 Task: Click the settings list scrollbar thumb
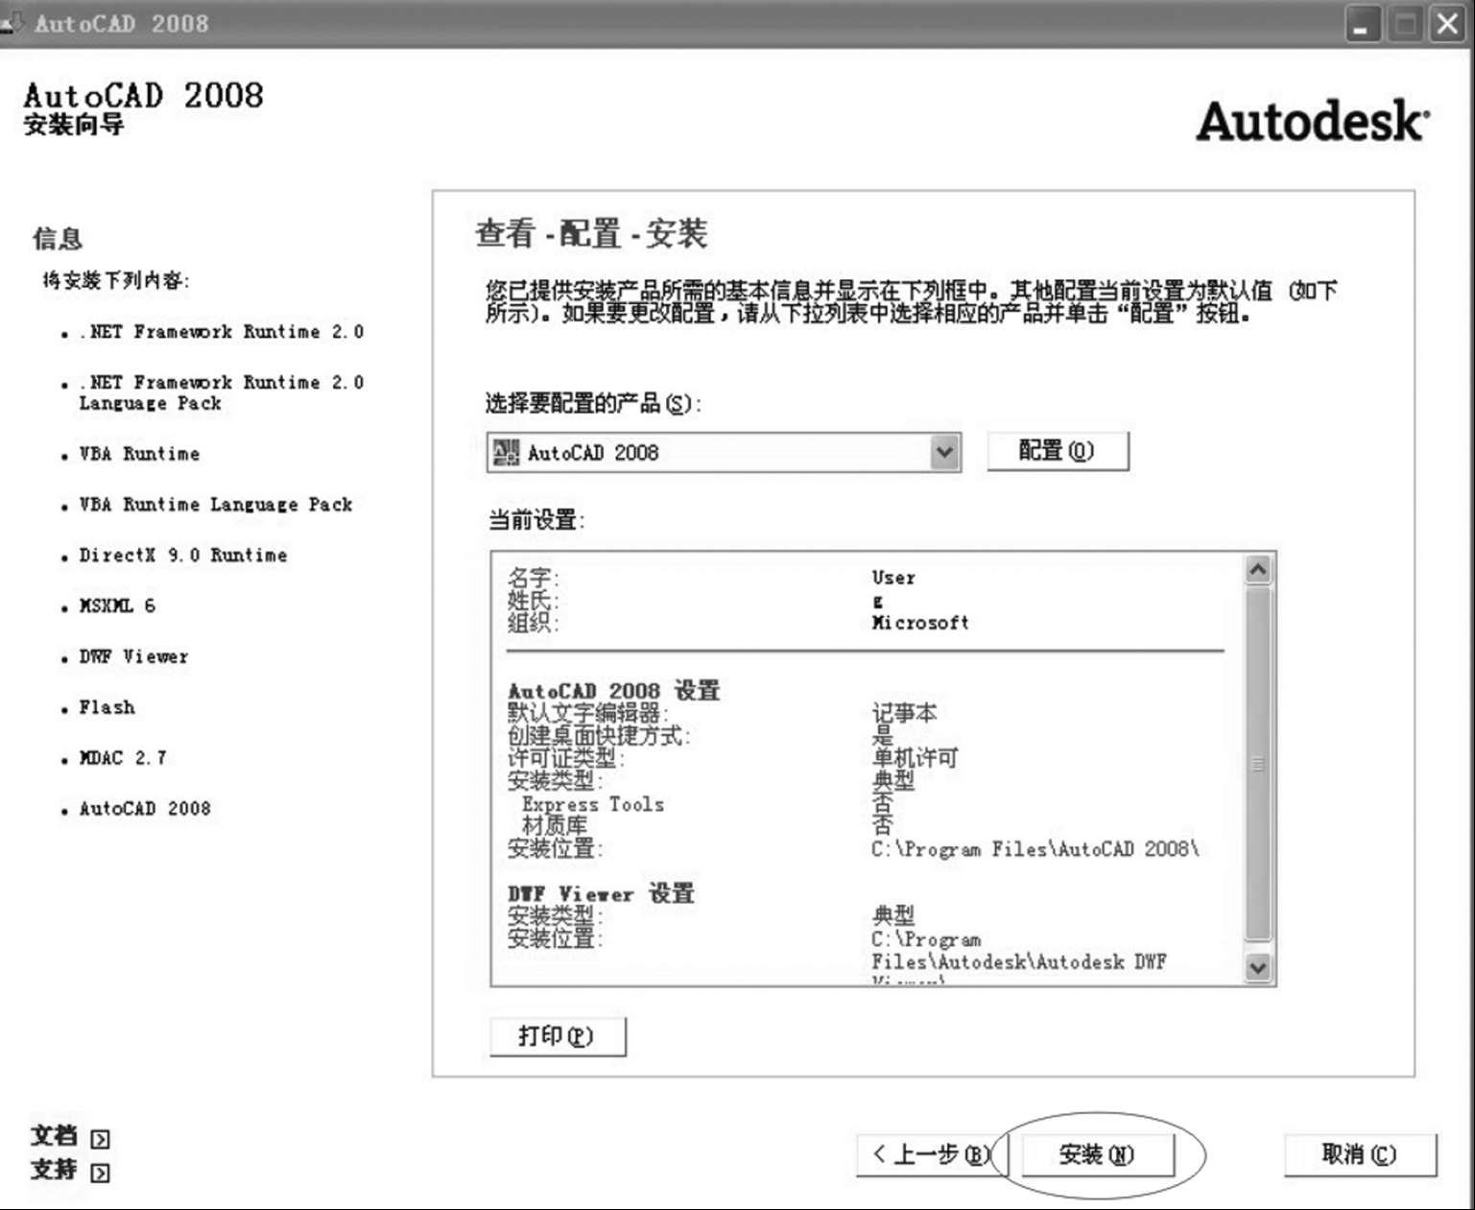pos(1257,764)
